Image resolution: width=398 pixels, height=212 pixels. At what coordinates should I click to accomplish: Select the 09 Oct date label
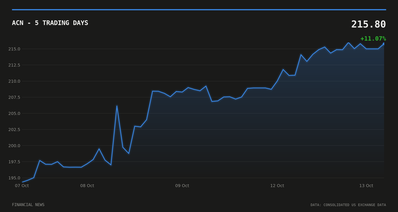coord(182,186)
